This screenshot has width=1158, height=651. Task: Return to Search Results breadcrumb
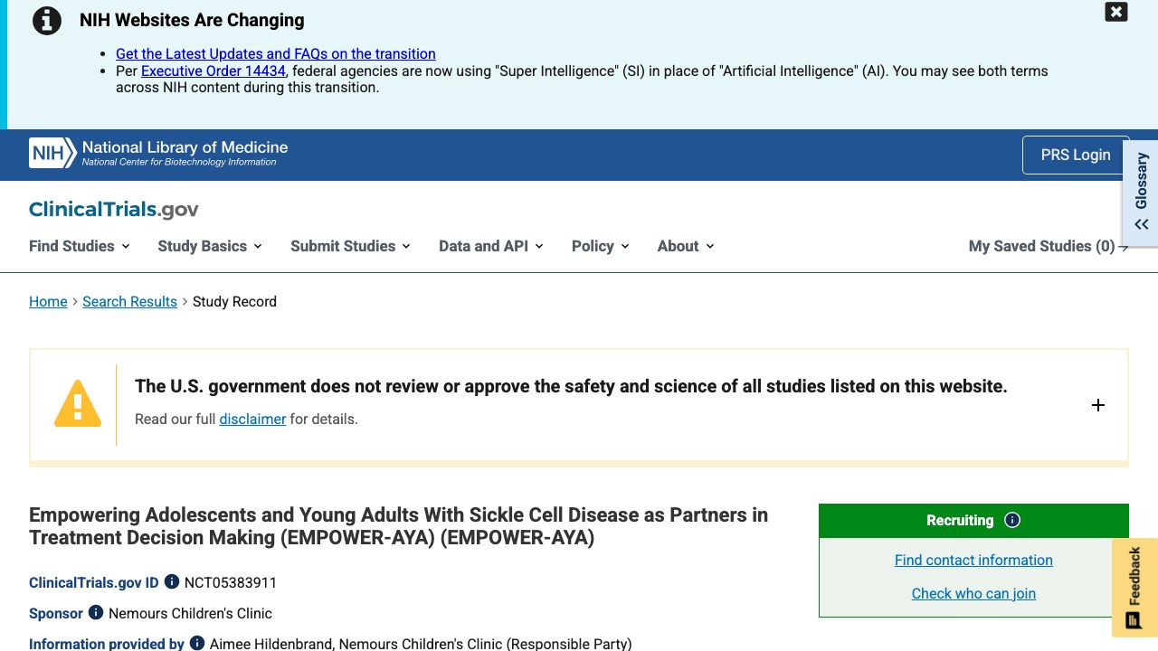pyautogui.click(x=129, y=301)
